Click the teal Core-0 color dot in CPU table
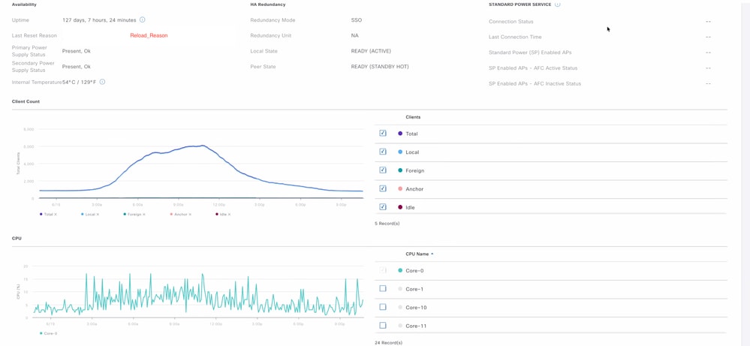Image resolution: width=750 pixels, height=346 pixels. [x=400, y=270]
